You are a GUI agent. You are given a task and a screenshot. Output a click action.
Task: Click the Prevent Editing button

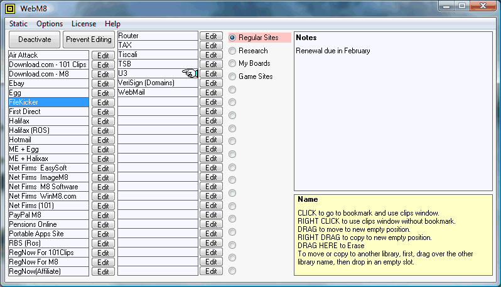click(89, 39)
